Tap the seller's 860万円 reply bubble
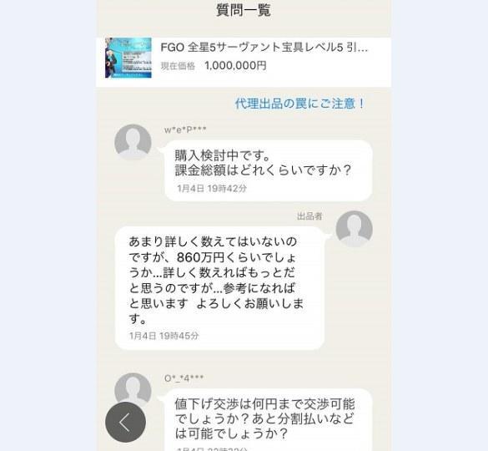 coord(219,288)
